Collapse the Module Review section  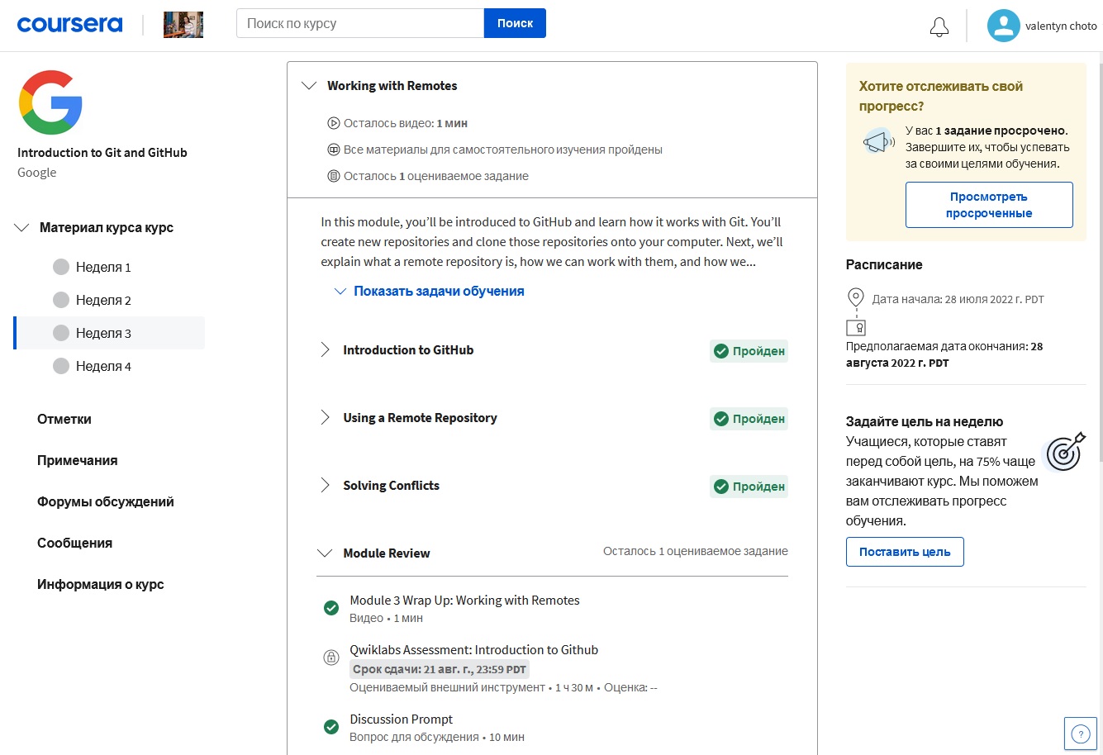(x=325, y=553)
